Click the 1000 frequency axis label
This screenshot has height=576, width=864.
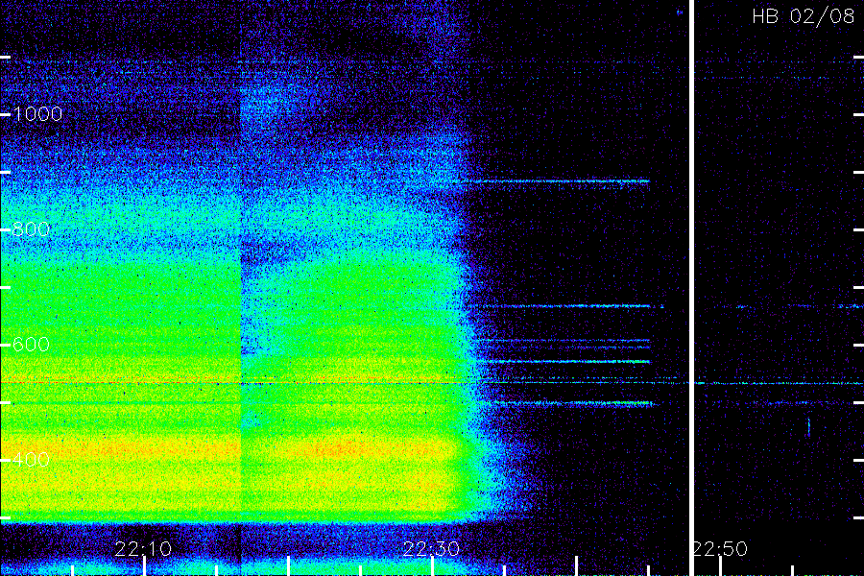pyautogui.click(x=37, y=114)
